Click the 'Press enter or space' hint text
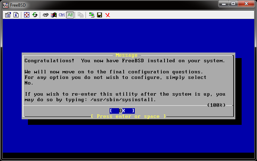257x161 pixels. click(128, 116)
